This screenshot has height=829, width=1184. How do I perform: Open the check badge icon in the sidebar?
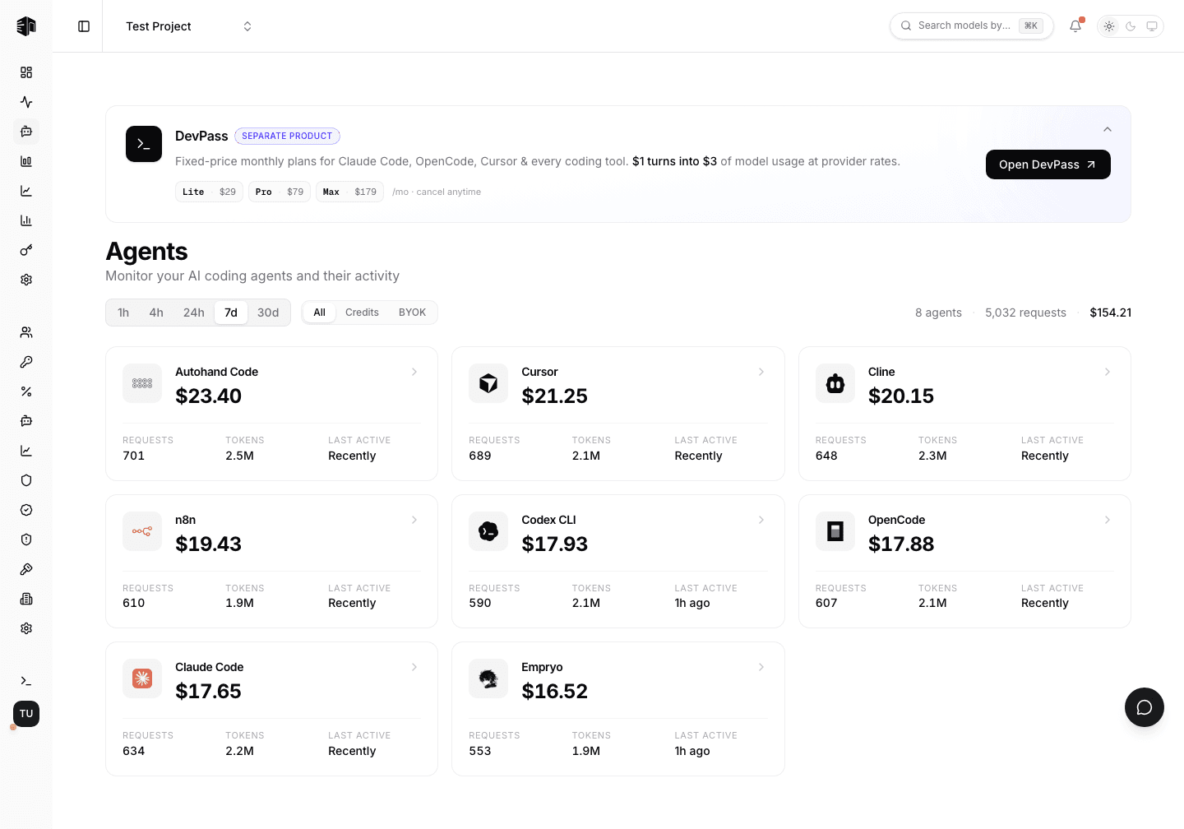[26, 510]
